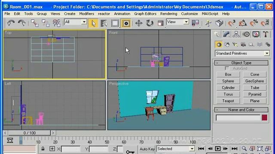The image size is (275, 154).
Task: Select the Space Warps category icon
Action: click(x=260, y=44)
